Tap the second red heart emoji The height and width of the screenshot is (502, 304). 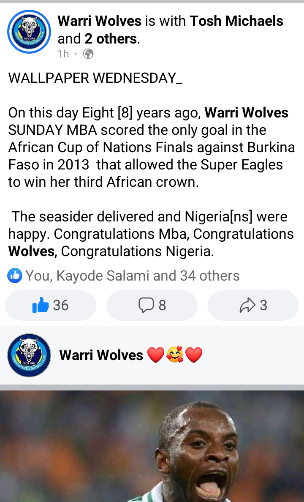click(194, 355)
